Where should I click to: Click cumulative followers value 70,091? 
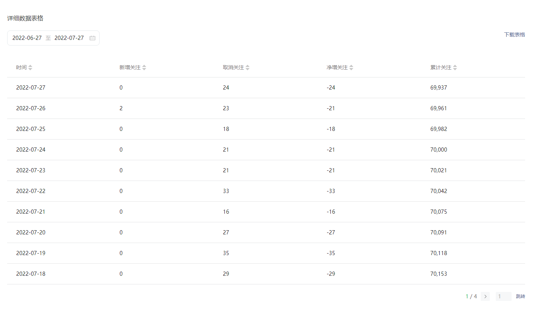(x=439, y=232)
